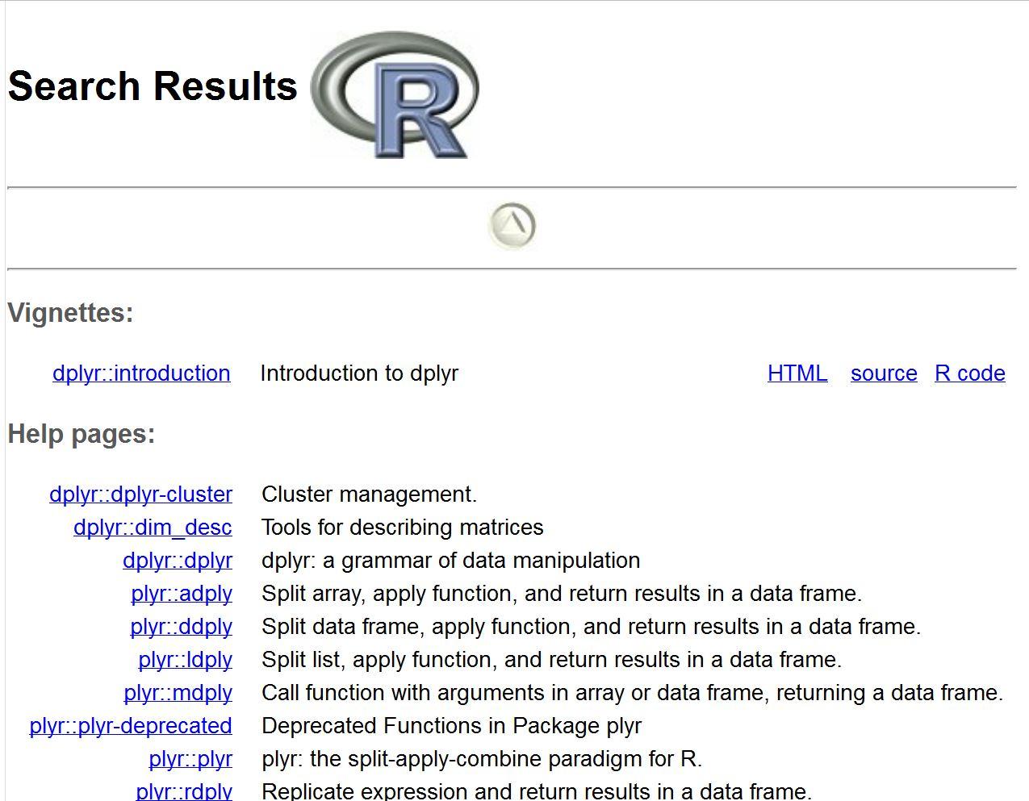Image resolution: width=1029 pixels, height=801 pixels.
Task: Open the vignette R code link
Action: (969, 373)
